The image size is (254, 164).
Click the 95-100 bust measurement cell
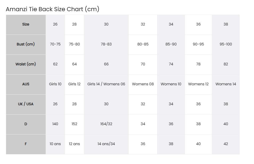[x=226, y=44]
